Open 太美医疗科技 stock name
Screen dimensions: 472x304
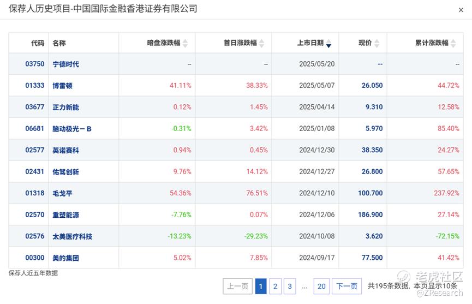click(x=72, y=236)
